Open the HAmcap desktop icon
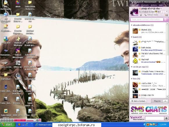 (x=18, y=64)
